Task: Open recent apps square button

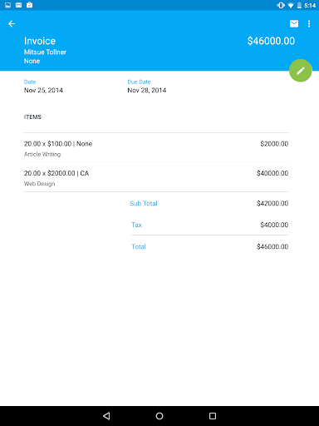Action: pyautogui.click(x=213, y=416)
